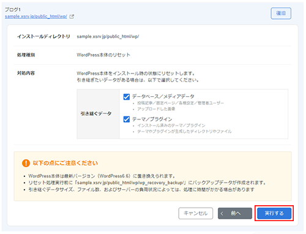The image size is (306, 234).
Task: Click the インストール済みのテーマ/プラグイン bullet text
Action: pyautogui.click(x=171, y=125)
